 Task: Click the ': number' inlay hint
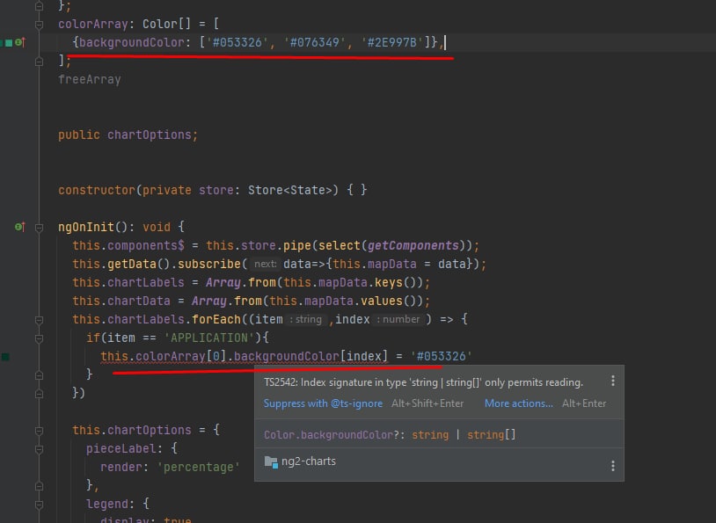[398, 319]
